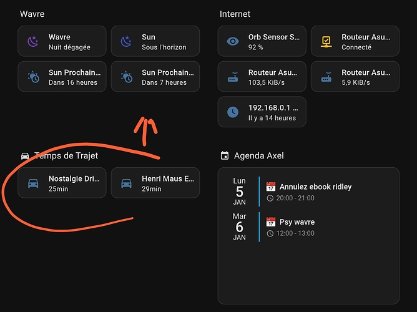Open the Sun Prochain Dans 7 heures card
417x312 pixels.
(x=155, y=77)
